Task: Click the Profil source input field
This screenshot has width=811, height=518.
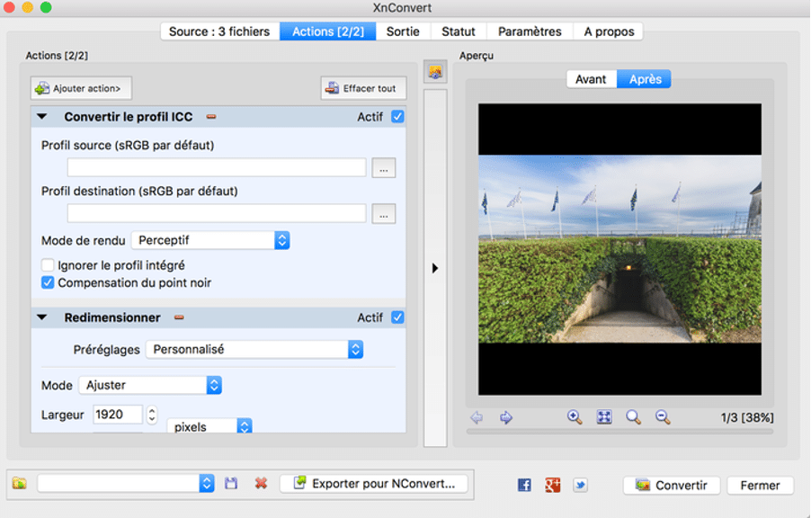Action: click(x=217, y=167)
